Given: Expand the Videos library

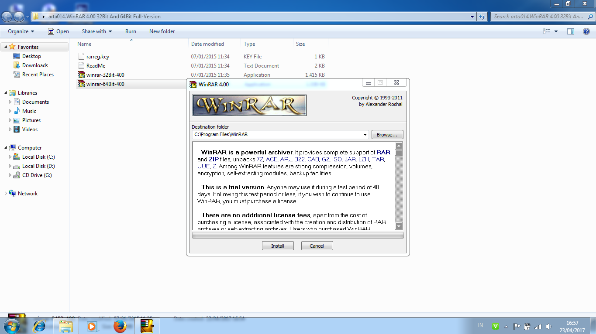Looking at the screenshot, I should tap(11, 130).
